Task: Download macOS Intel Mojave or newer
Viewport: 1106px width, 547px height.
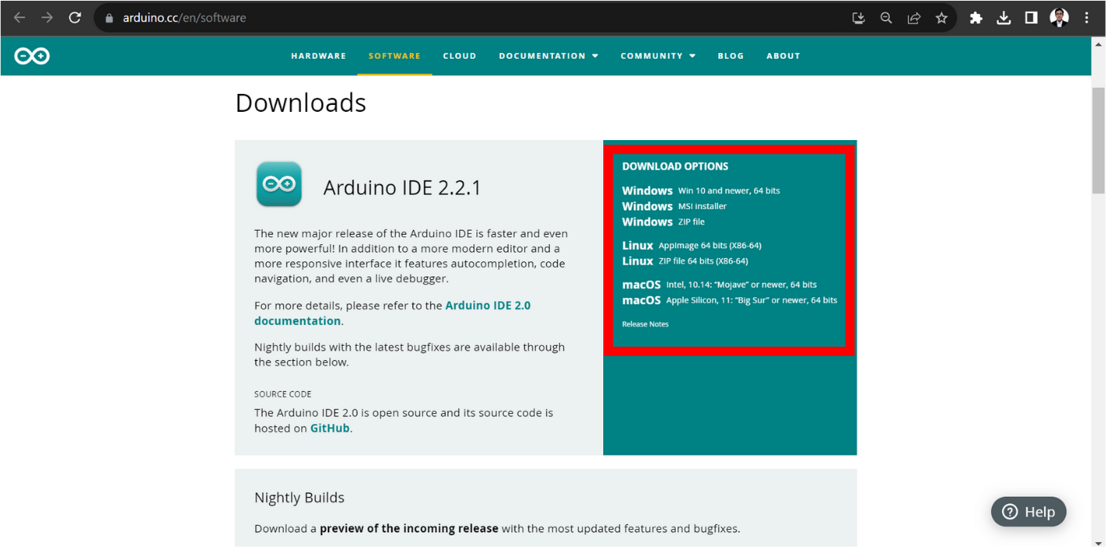Action: [720, 284]
